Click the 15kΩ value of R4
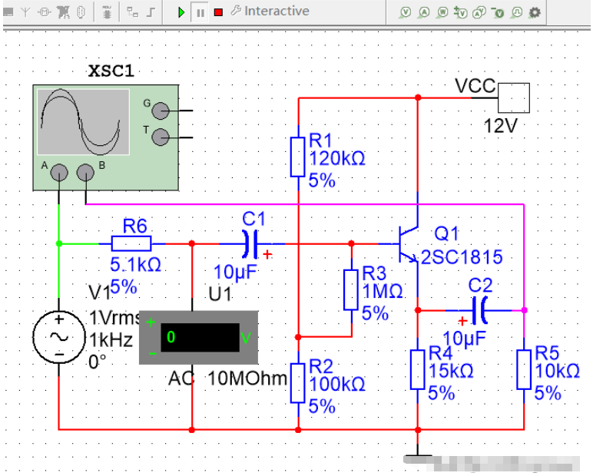Image resolution: width=593 pixels, height=476 pixels. [x=451, y=372]
